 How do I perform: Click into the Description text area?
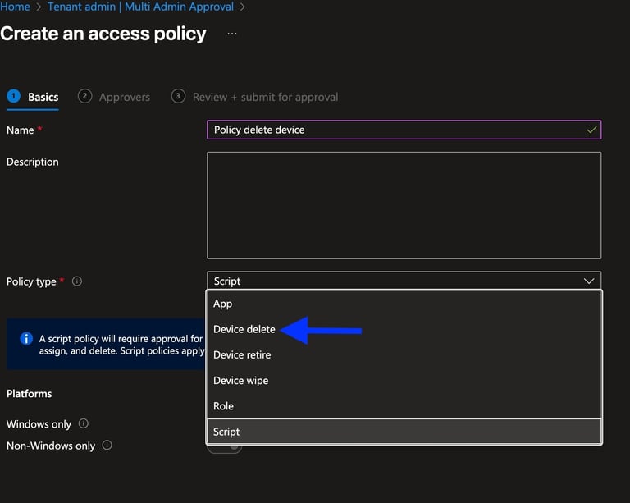[x=404, y=205]
